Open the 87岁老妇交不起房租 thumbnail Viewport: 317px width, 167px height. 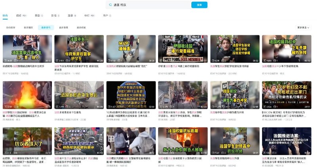tap(286, 95)
